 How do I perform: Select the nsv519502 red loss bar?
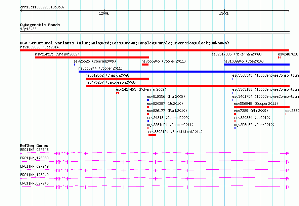[117, 79]
